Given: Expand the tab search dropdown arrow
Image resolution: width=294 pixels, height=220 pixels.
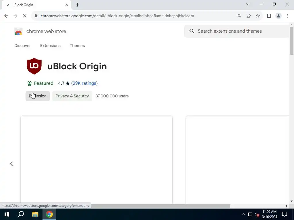Looking at the screenshot, I should coord(248,4).
